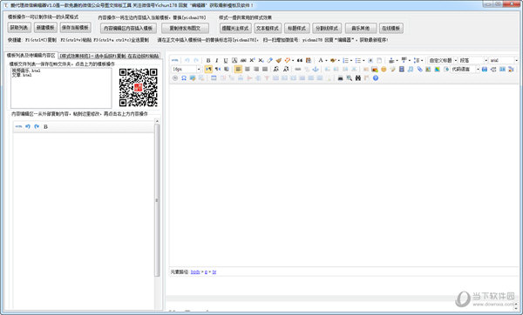Click the 提醒关注样式 button
Viewport: 523px width, 315px height.
(235, 29)
